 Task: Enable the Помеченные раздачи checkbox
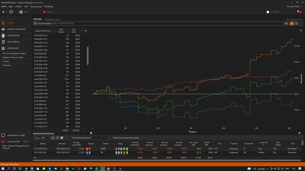point(70,138)
